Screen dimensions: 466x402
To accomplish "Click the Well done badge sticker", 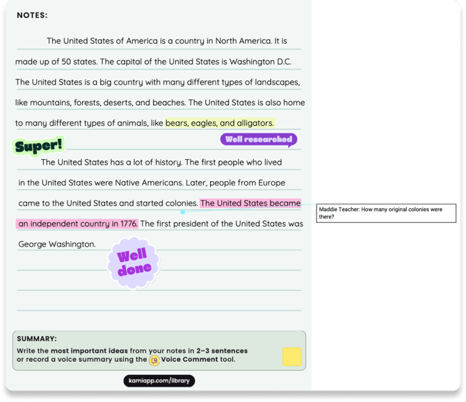I will coord(134,262).
